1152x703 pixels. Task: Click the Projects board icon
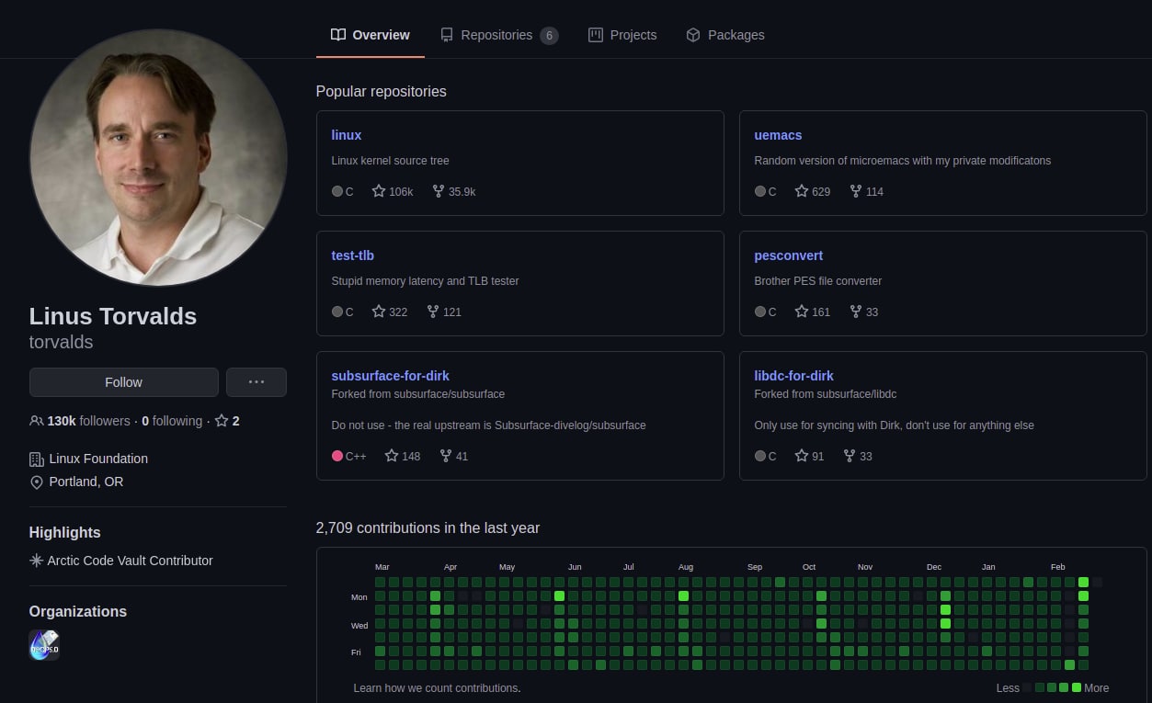pyautogui.click(x=595, y=35)
